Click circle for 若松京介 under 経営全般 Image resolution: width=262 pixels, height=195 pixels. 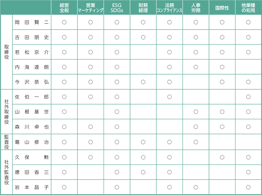click(x=64, y=52)
